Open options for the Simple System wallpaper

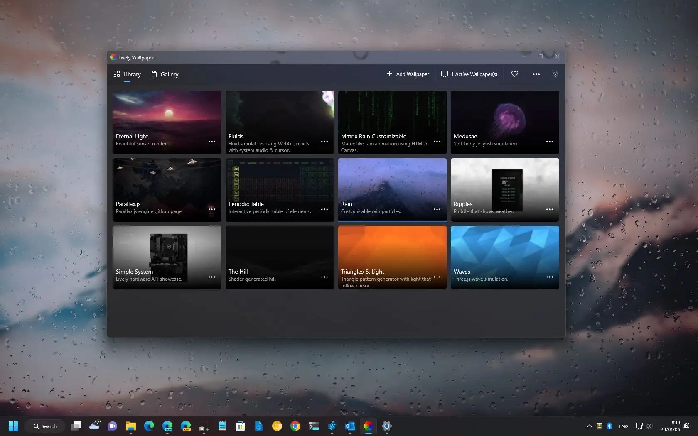coord(211,277)
